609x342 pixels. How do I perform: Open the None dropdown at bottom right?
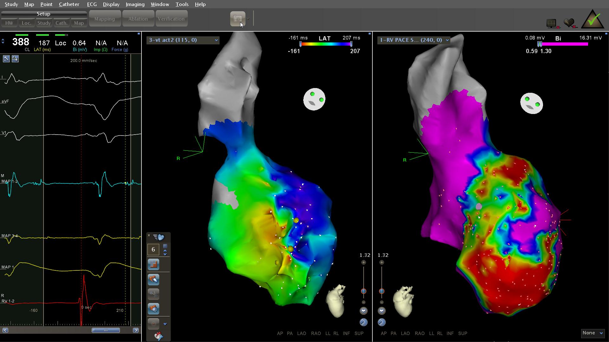[592, 333]
